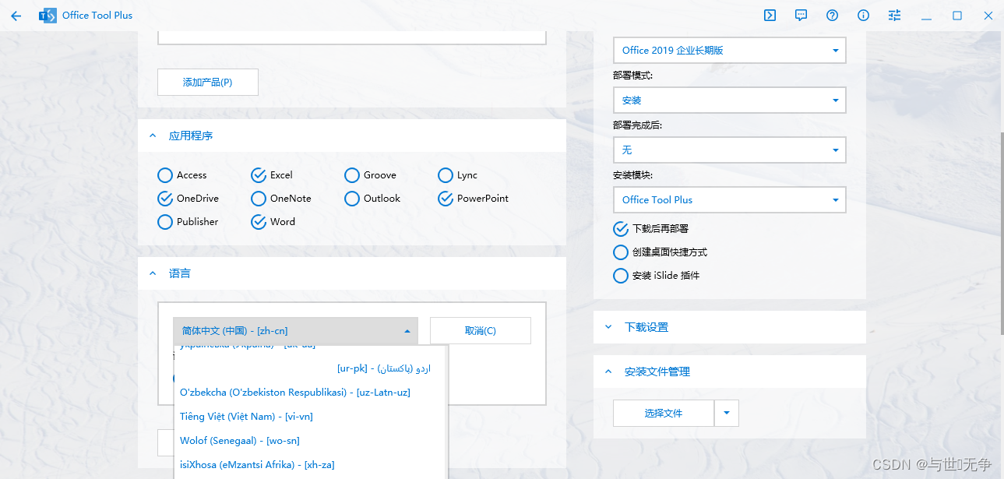Screen dimensions: 1004x479
Task: Click the 选择文件 button
Action: click(x=664, y=414)
